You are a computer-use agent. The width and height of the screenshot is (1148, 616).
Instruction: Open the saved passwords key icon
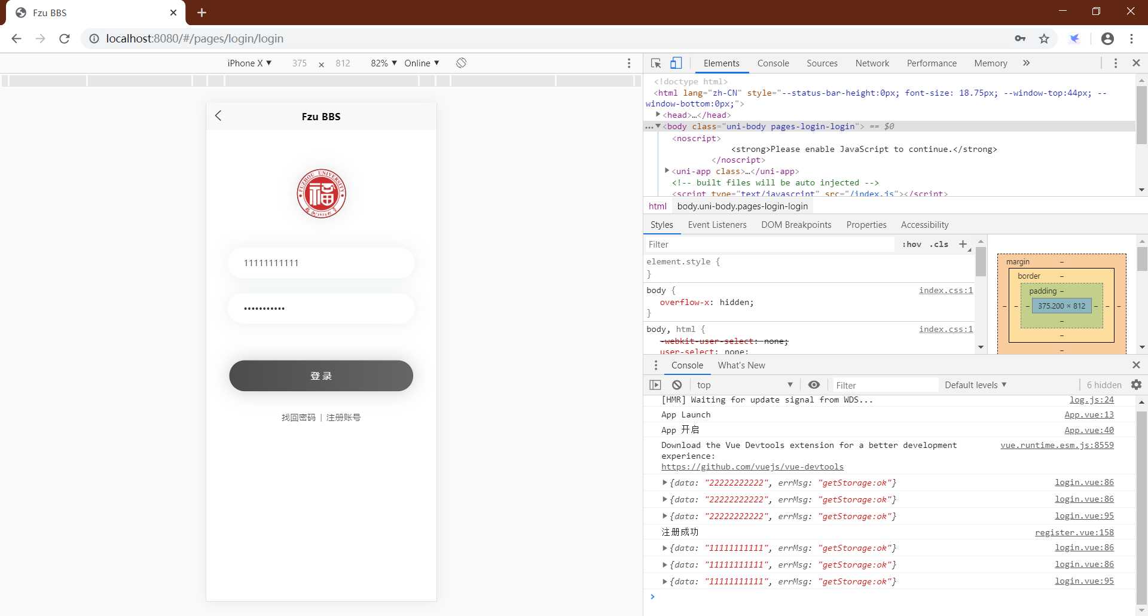coord(1020,38)
